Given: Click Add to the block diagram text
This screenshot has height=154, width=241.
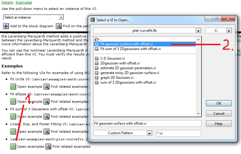Looking at the screenshot, I should pyautogui.click(x=32, y=26).
